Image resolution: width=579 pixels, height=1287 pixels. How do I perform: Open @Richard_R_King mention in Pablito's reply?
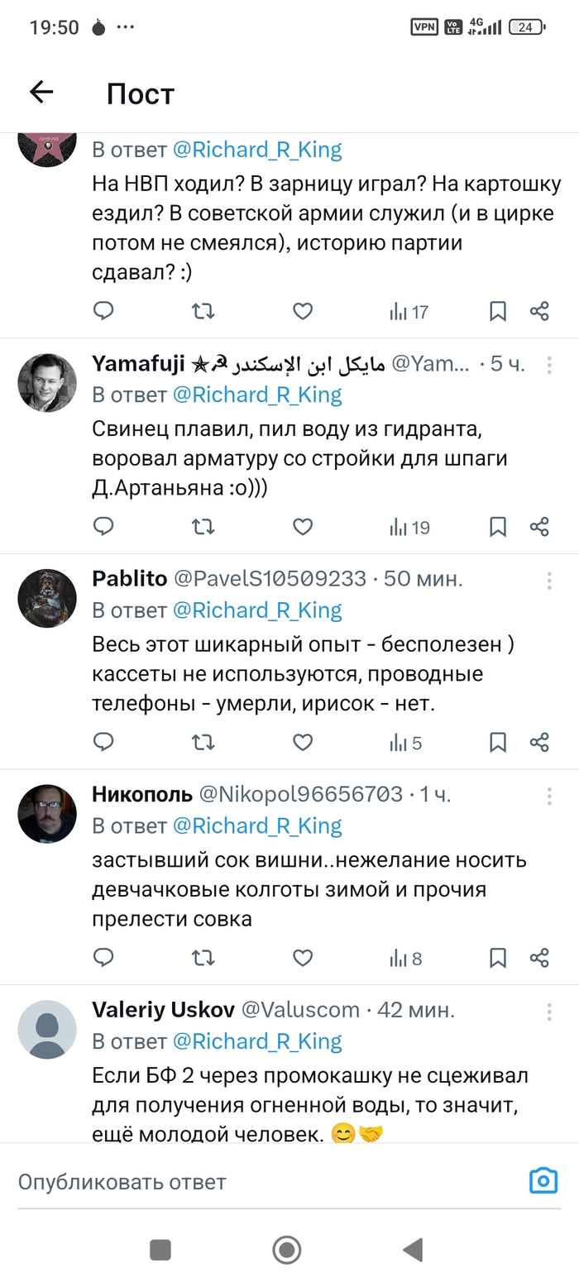click(x=256, y=610)
